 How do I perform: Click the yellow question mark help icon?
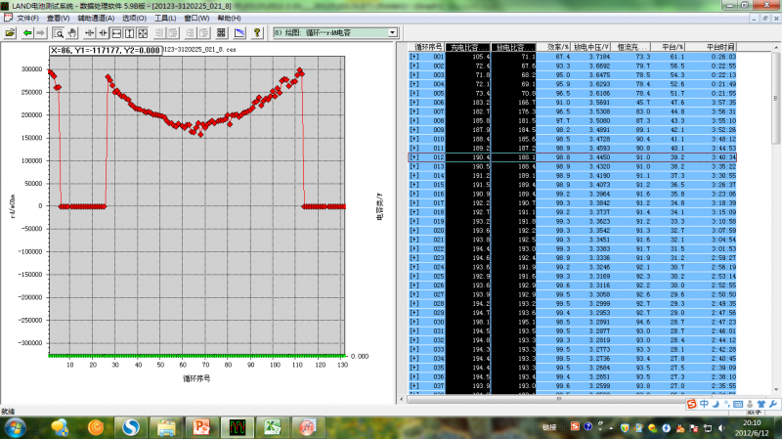[x=257, y=33]
